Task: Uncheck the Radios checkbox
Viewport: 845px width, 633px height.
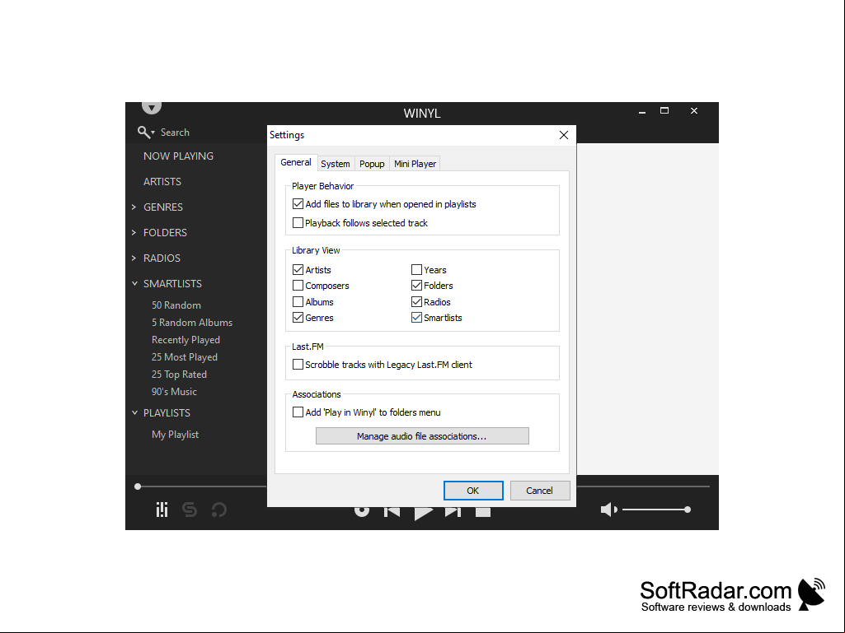Action: 416,301
